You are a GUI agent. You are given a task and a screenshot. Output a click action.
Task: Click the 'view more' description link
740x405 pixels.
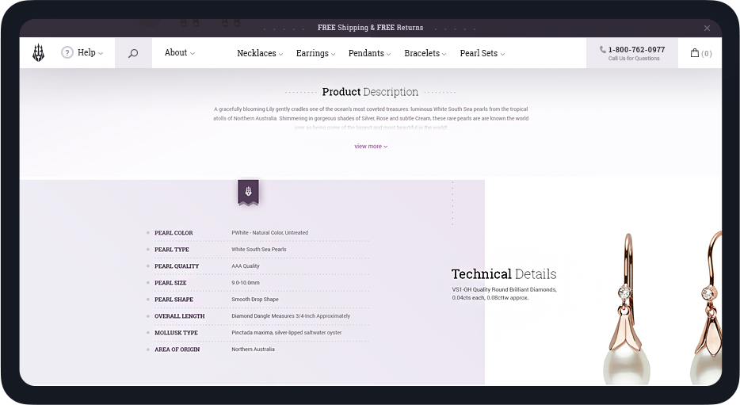tap(370, 147)
